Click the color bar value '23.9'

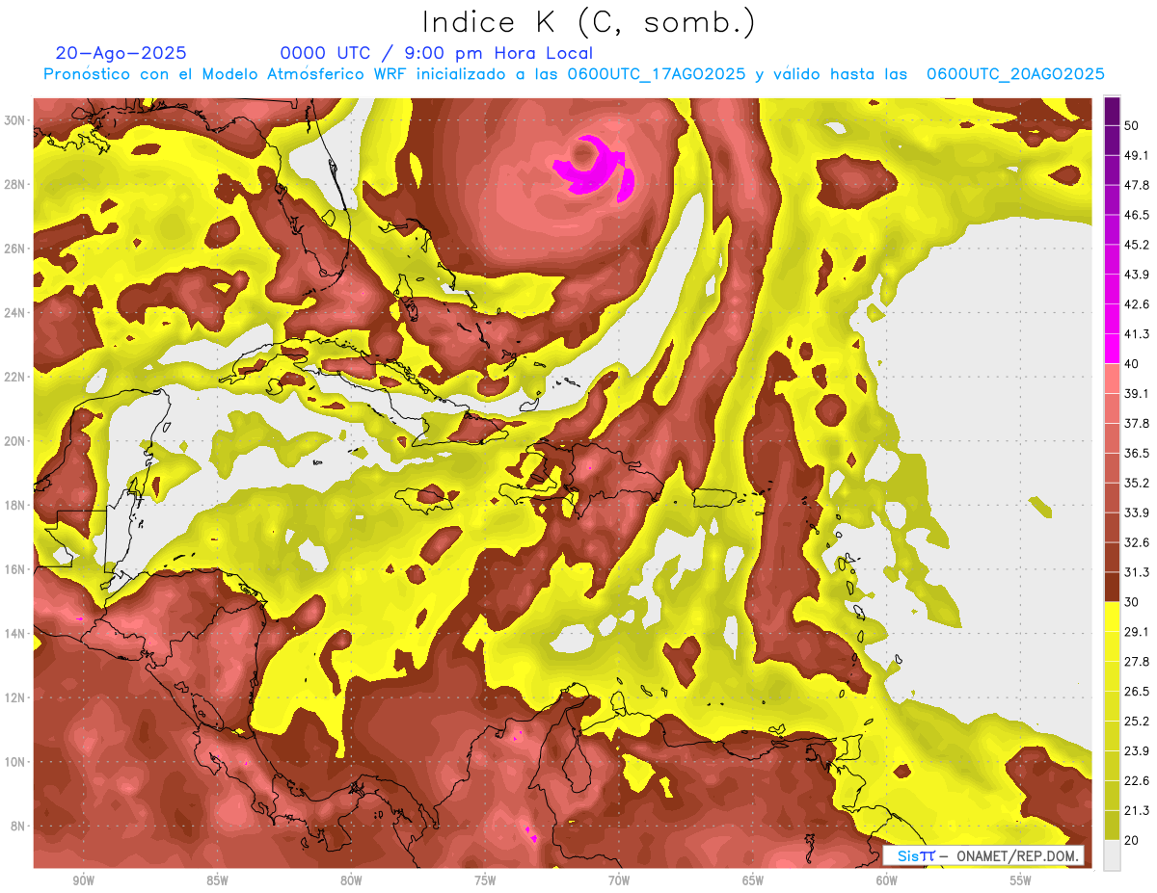tap(1136, 751)
